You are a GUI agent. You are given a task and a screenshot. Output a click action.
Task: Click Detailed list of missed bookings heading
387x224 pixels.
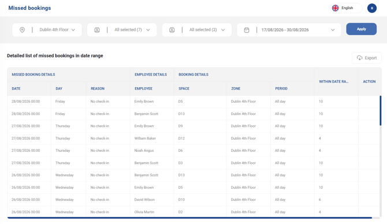[x=55, y=56]
